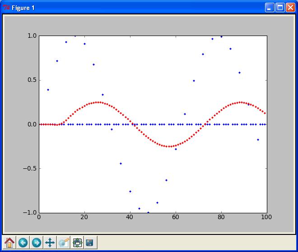The image size is (298, 252).
Task: Close the Figure 1 window
Action: (290, 8)
